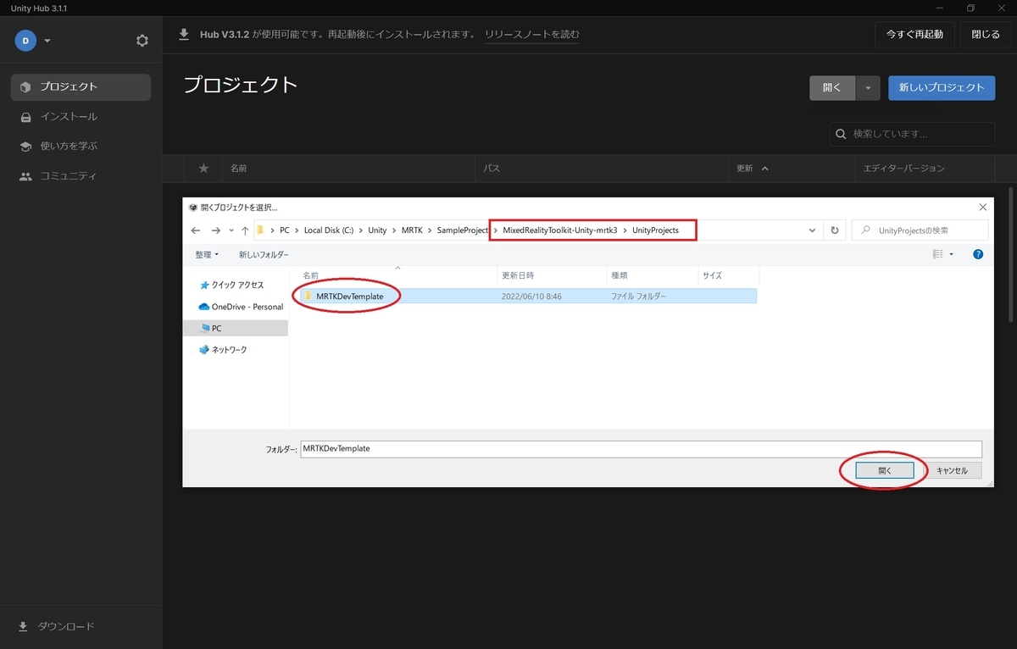The height and width of the screenshot is (649, 1017).
Task: Click UnityProjects breadcrumb segment
Action: pos(655,230)
